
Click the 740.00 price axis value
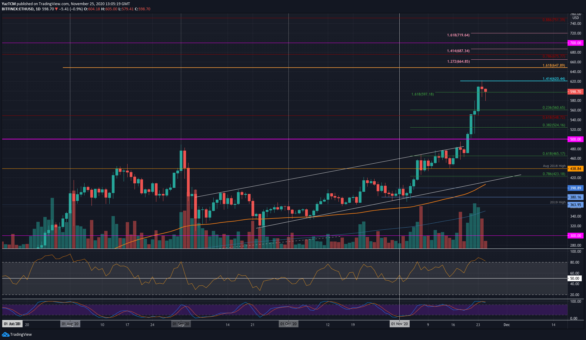tap(575, 24)
